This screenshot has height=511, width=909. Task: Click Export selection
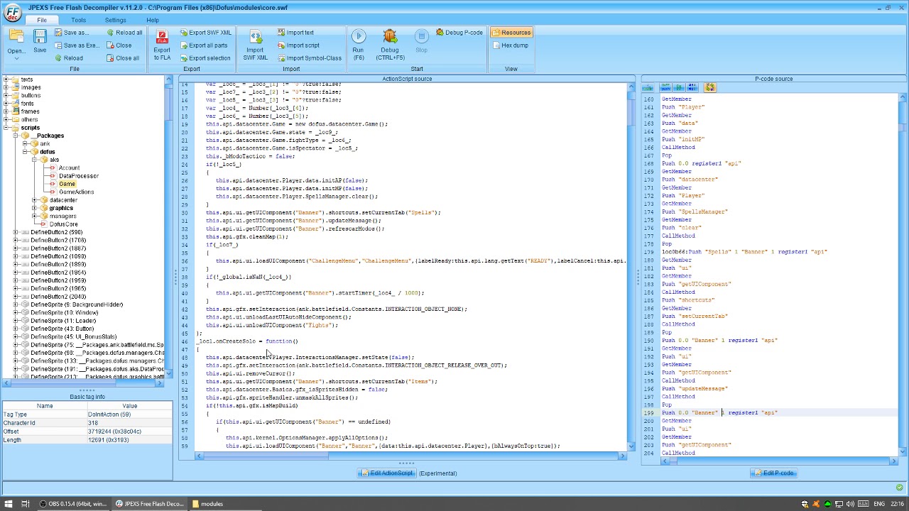coord(204,58)
